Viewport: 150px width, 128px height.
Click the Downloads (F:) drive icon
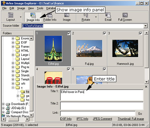[8, 104]
